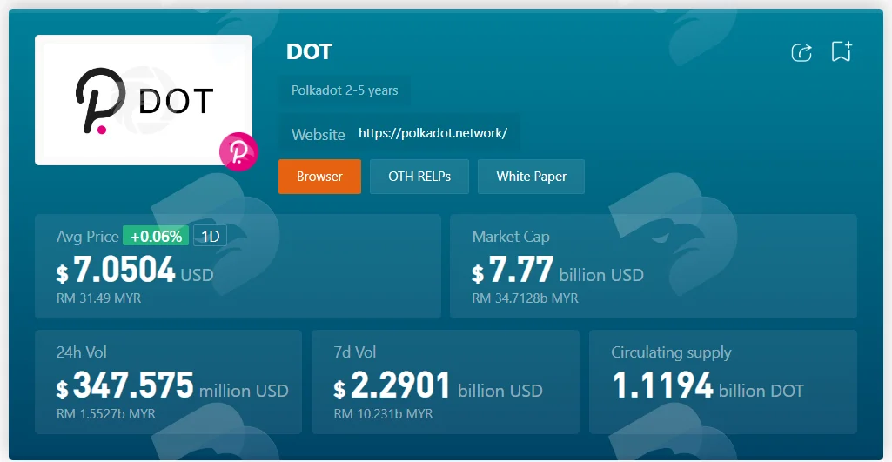Open the 24h Vol card
The width and height of the screenshot is (892, 462).
tap(168, 382)
